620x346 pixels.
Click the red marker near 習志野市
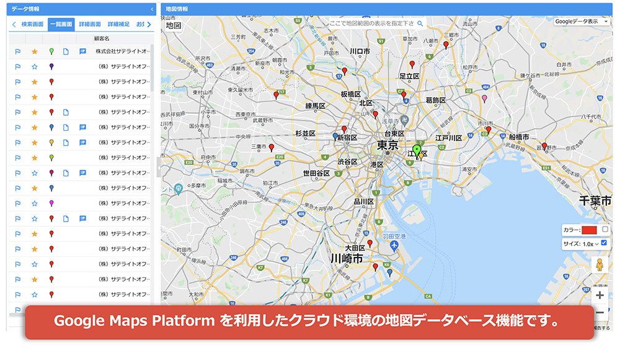(544, 146)
